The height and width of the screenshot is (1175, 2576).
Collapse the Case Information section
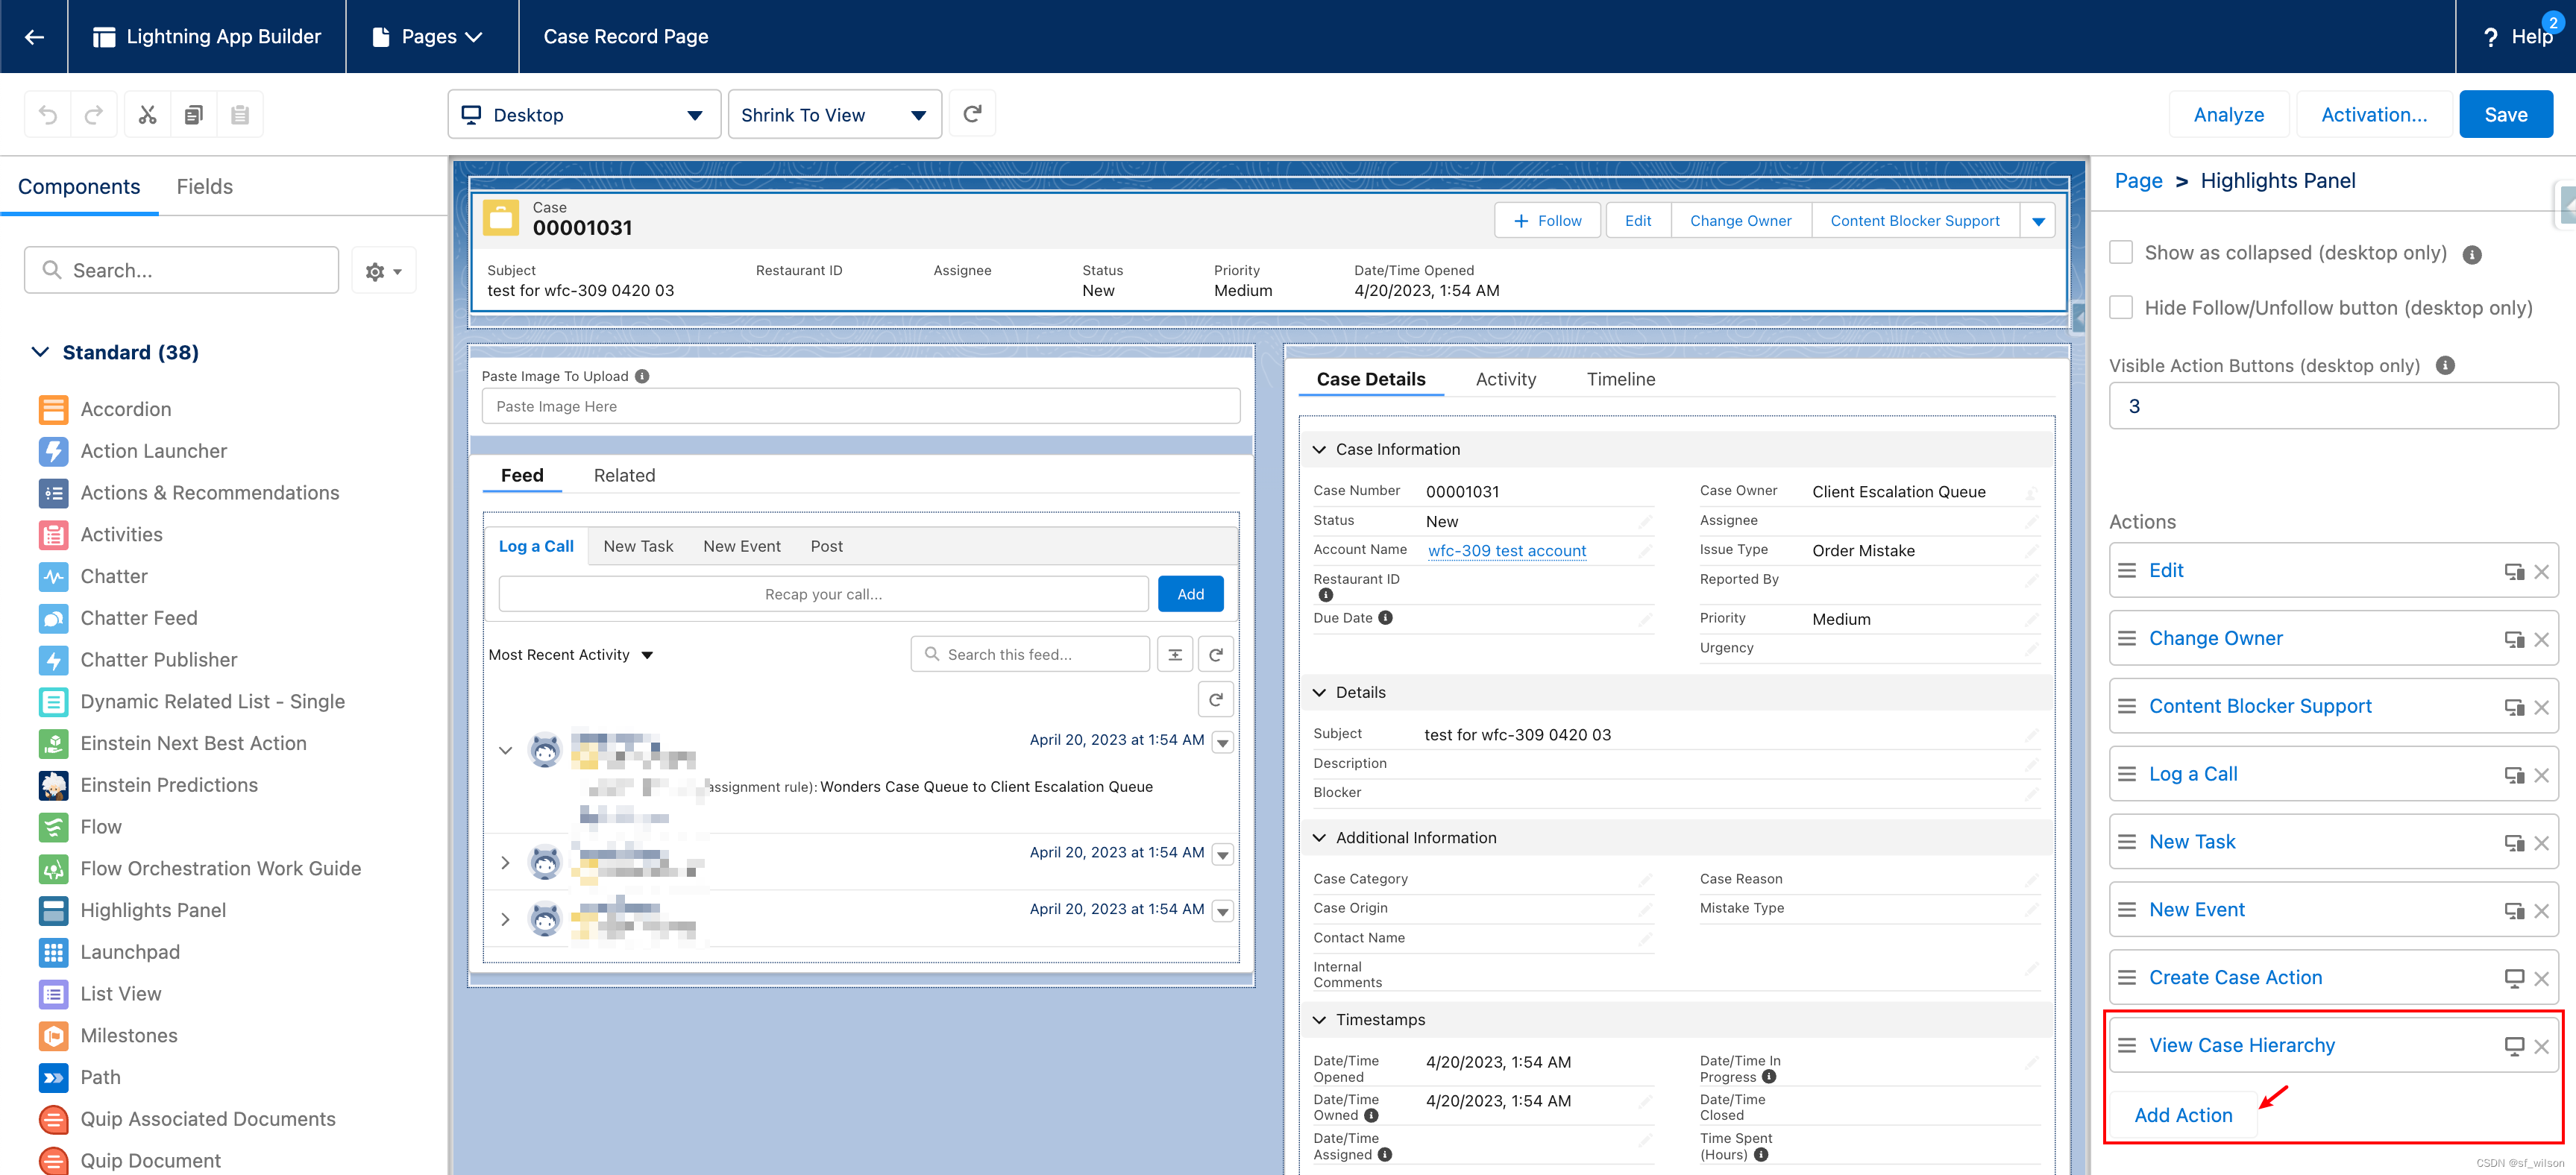click(x=1319, y=450)
